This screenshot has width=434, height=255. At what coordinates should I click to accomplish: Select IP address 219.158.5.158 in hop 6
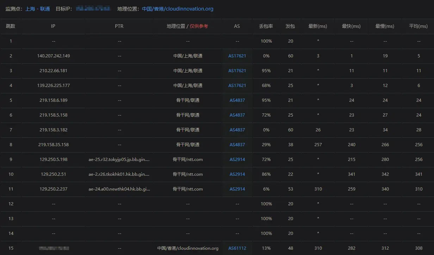[x=54, y=115]
